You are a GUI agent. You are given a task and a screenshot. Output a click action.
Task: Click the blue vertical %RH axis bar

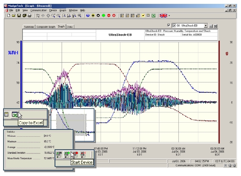(21, 75)
